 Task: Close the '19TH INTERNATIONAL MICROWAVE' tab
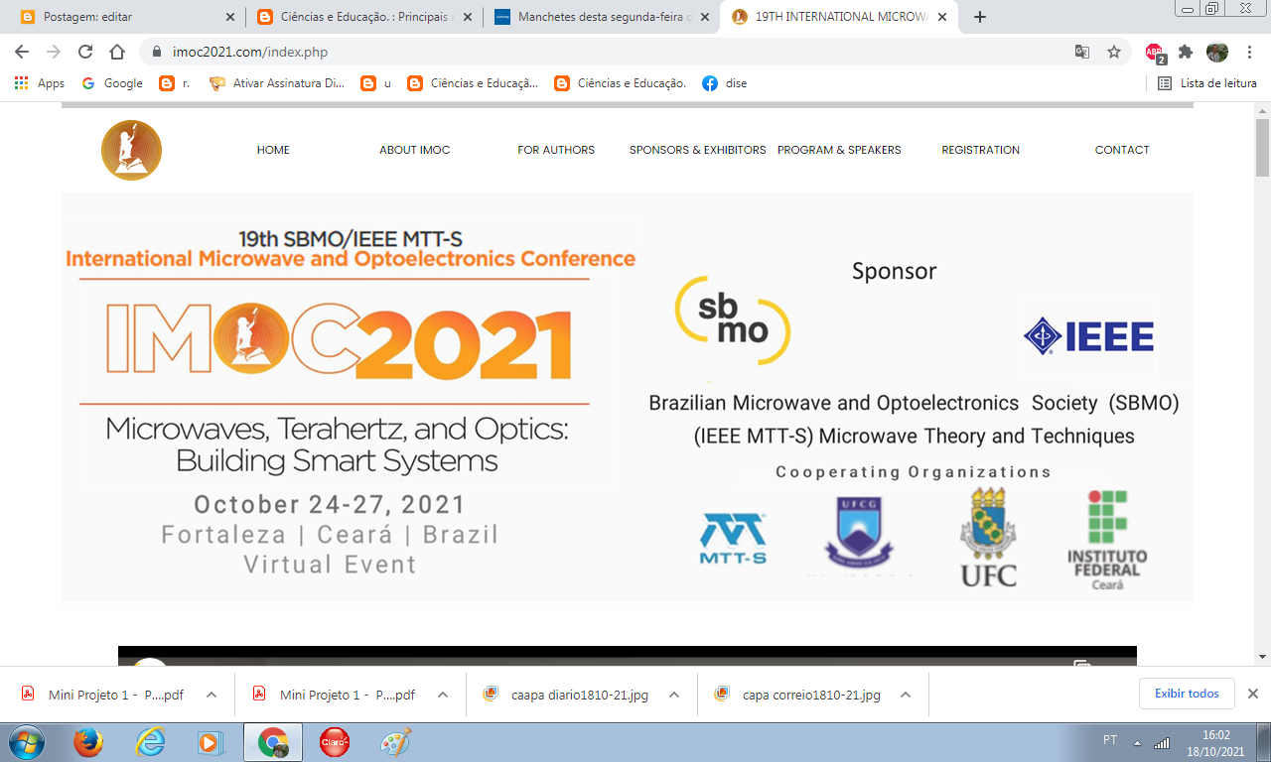tap(941, 17)
